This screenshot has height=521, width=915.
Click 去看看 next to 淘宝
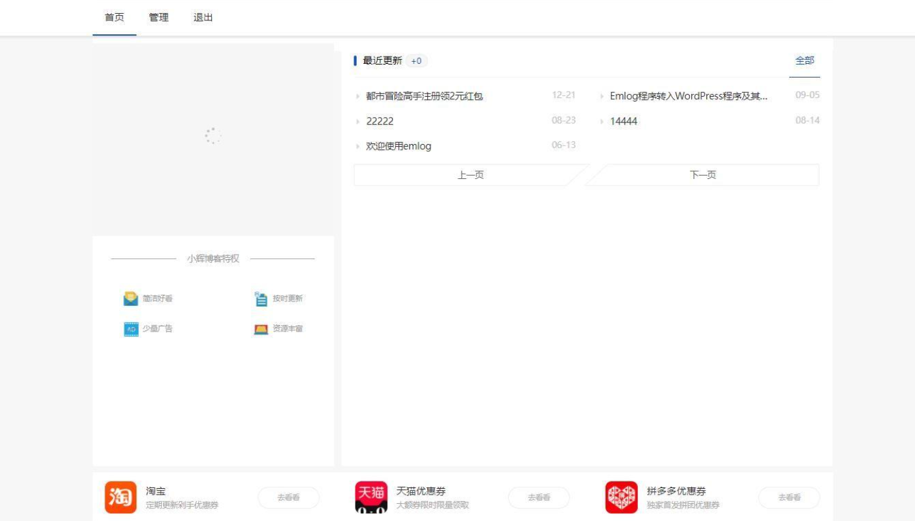(288, 497)
